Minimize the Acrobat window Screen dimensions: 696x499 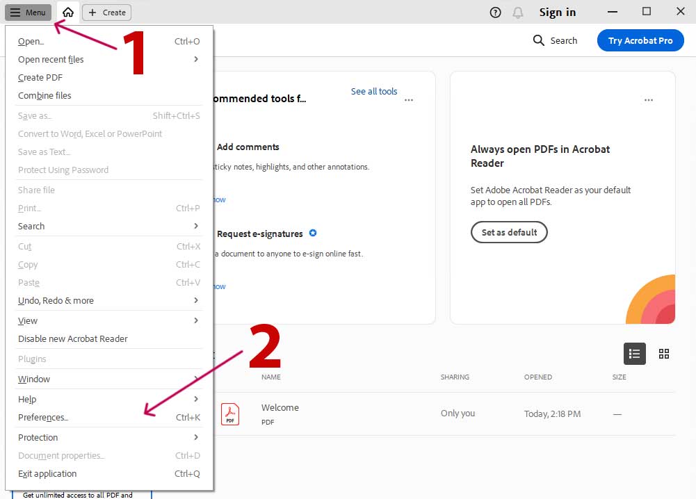(x=613, y=12)
